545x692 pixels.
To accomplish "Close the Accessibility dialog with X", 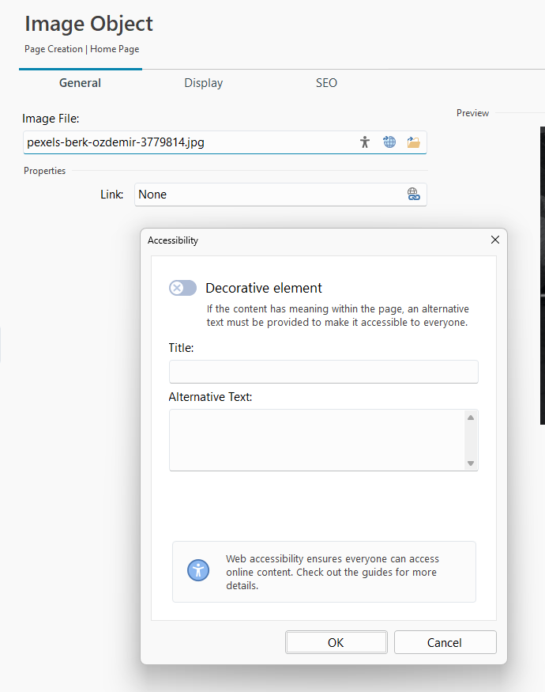I will pyautogui.click(x=495, y=240).
